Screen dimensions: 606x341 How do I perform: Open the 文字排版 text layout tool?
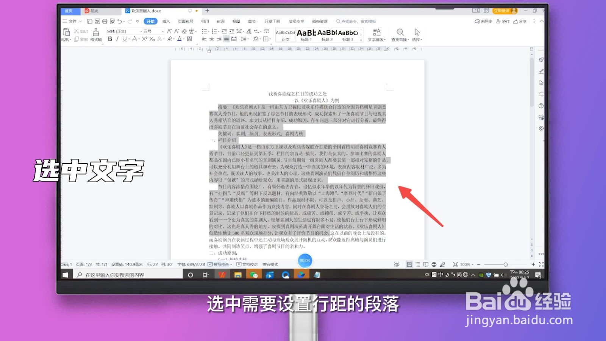[376, 34]
